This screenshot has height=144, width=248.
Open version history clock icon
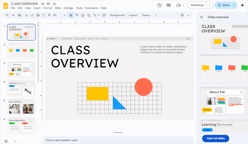[x=159, y=5]
